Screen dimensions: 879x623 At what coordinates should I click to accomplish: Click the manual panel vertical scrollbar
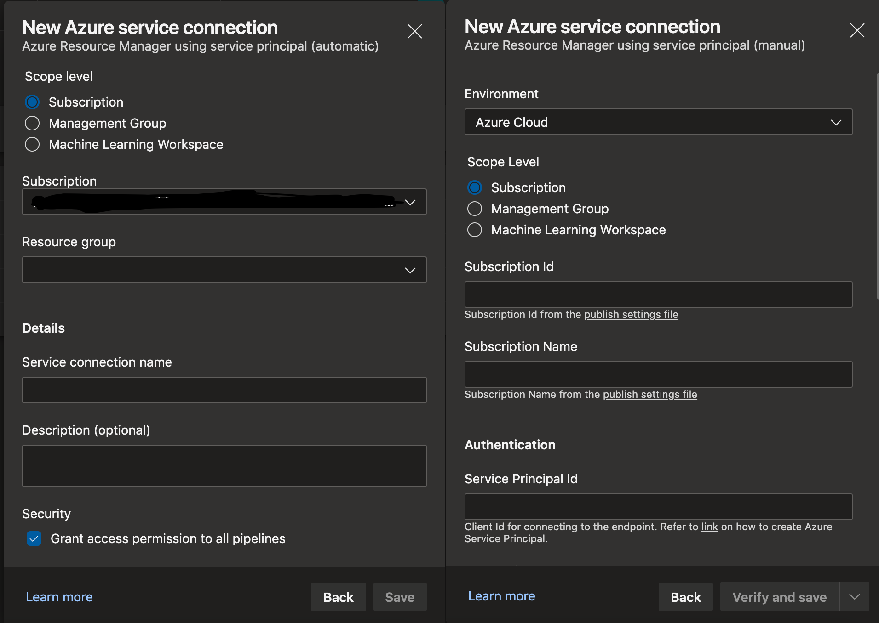(877, 186)
